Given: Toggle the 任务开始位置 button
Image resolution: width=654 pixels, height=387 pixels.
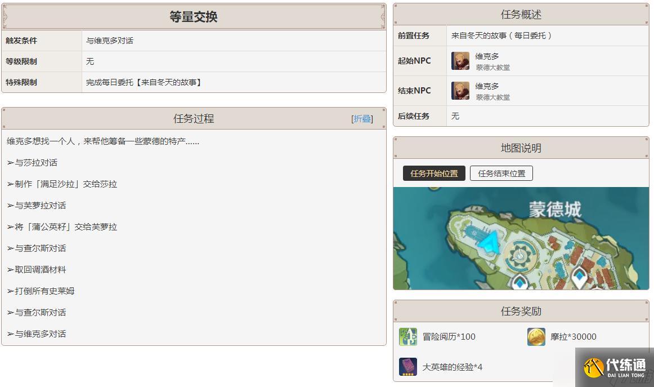Looking at the screenshot, I should click(x=433, y=174).
